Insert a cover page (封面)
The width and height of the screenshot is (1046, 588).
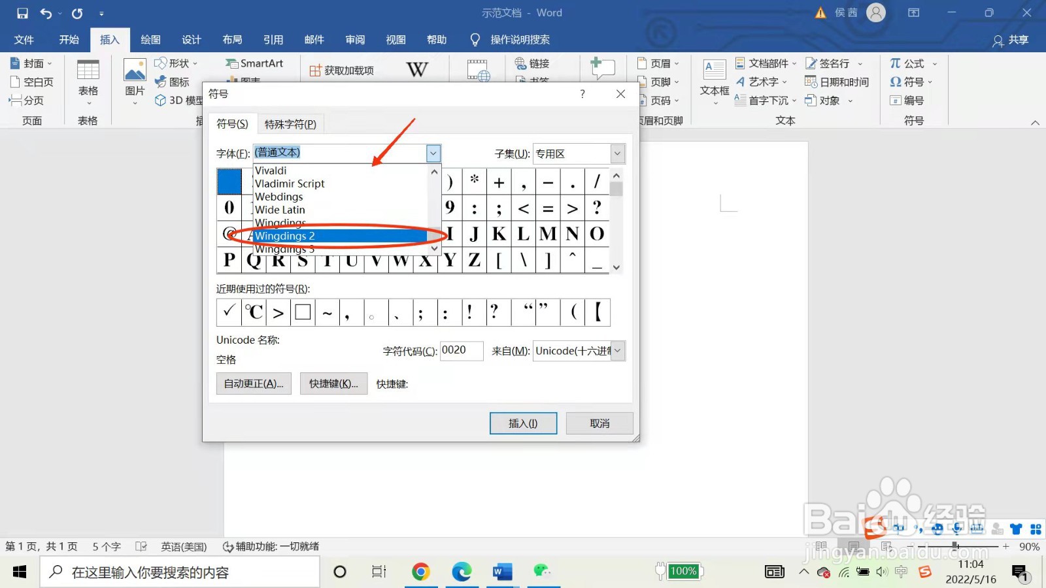click(x=31, y=63)
